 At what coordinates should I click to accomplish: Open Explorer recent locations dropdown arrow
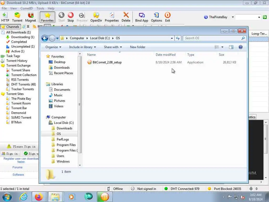[x=57, y=38]
